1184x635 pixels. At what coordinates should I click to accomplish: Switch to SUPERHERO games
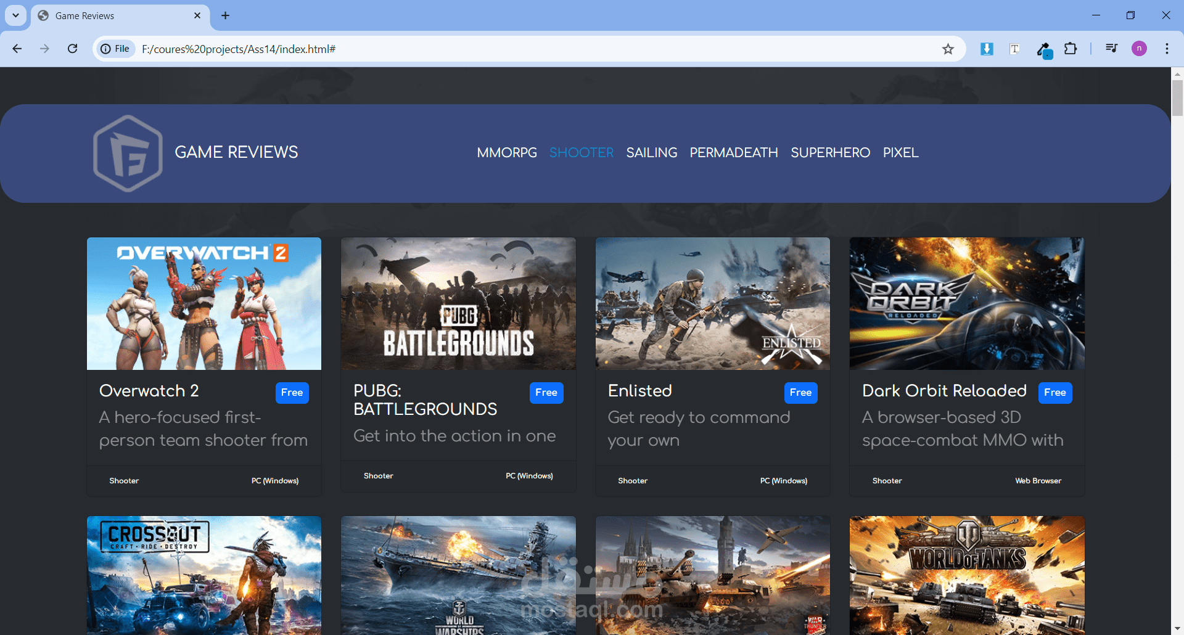[x=831, y=152]
